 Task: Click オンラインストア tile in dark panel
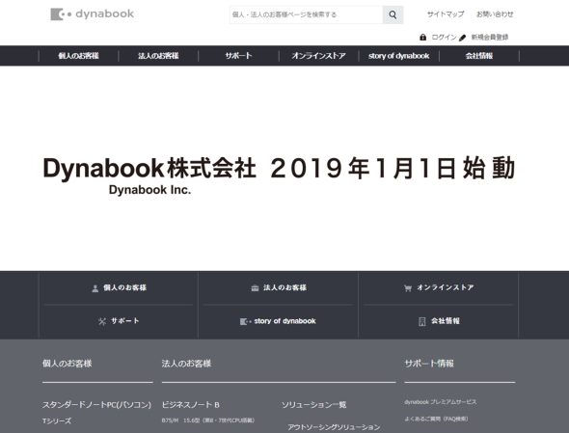(439, 287)
